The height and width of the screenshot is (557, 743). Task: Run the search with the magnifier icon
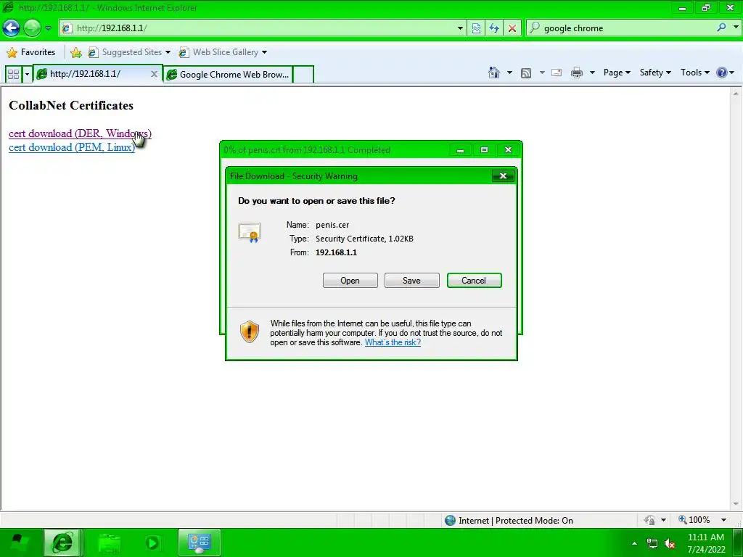pyautogui.click(x=721, y=28)
